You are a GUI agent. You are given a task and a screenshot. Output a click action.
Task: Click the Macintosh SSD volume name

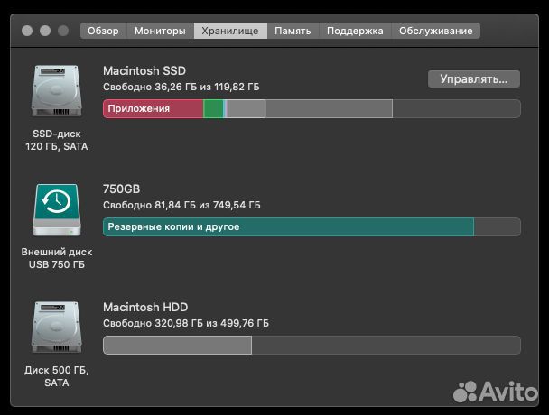point(145,70)
